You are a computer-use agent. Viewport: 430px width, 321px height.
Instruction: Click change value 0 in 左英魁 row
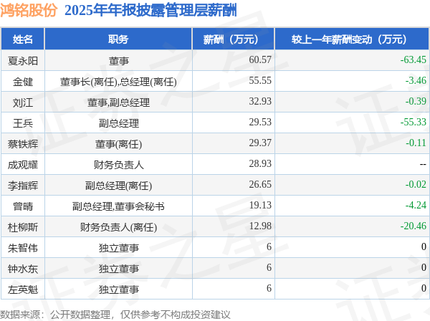click(x=424, y=288)
